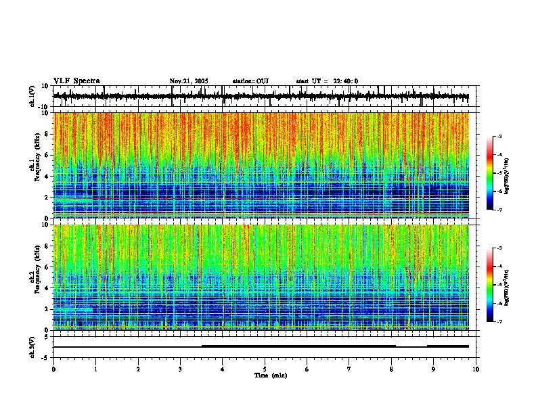Image resolution: width=536 pixels, height=414 pixels.
Task: Click inside the ch.1 spectrogram plot
Action: [261, 165]
